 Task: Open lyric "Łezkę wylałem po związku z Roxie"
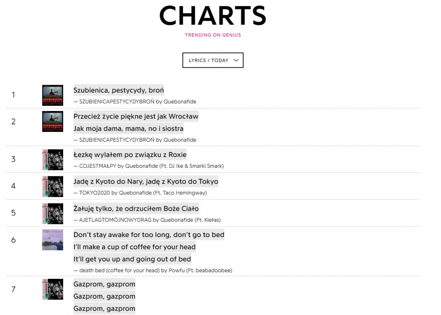pos(130,155)
